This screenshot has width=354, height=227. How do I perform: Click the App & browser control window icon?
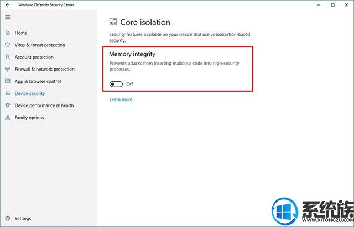click(7, 81)
